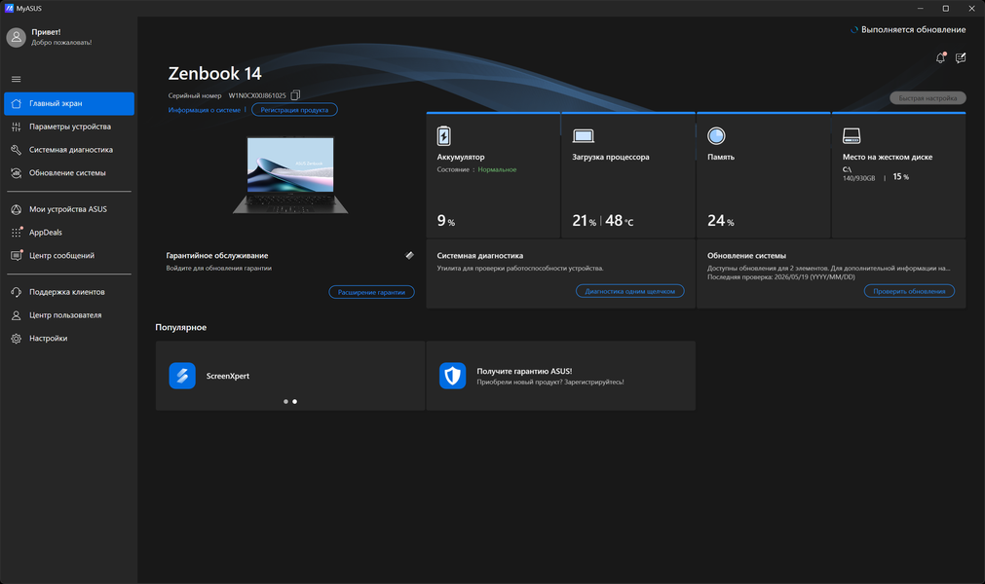This screenshot has width=985, height=584.
Task: Open Центр пользователя menu item
Action: 69,315
